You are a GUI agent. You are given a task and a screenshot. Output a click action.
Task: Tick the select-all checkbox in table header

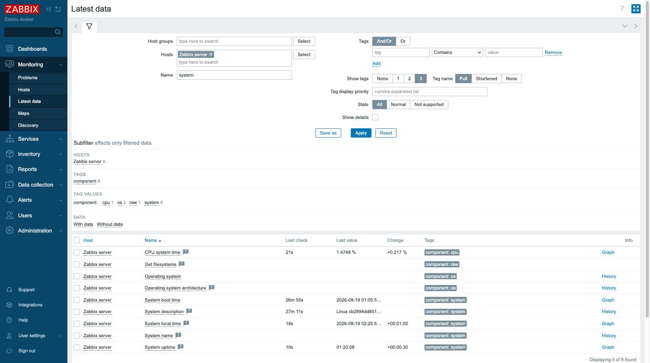click(x=77, y=241)
